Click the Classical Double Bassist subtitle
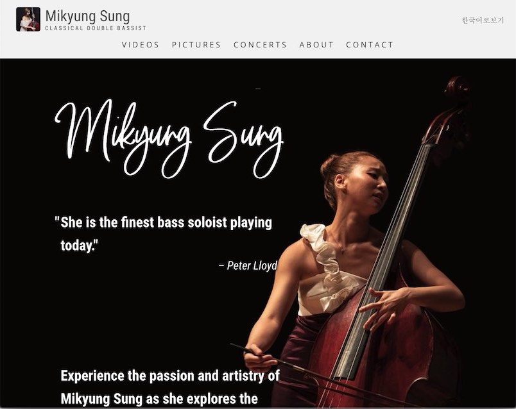 point(96,28)
